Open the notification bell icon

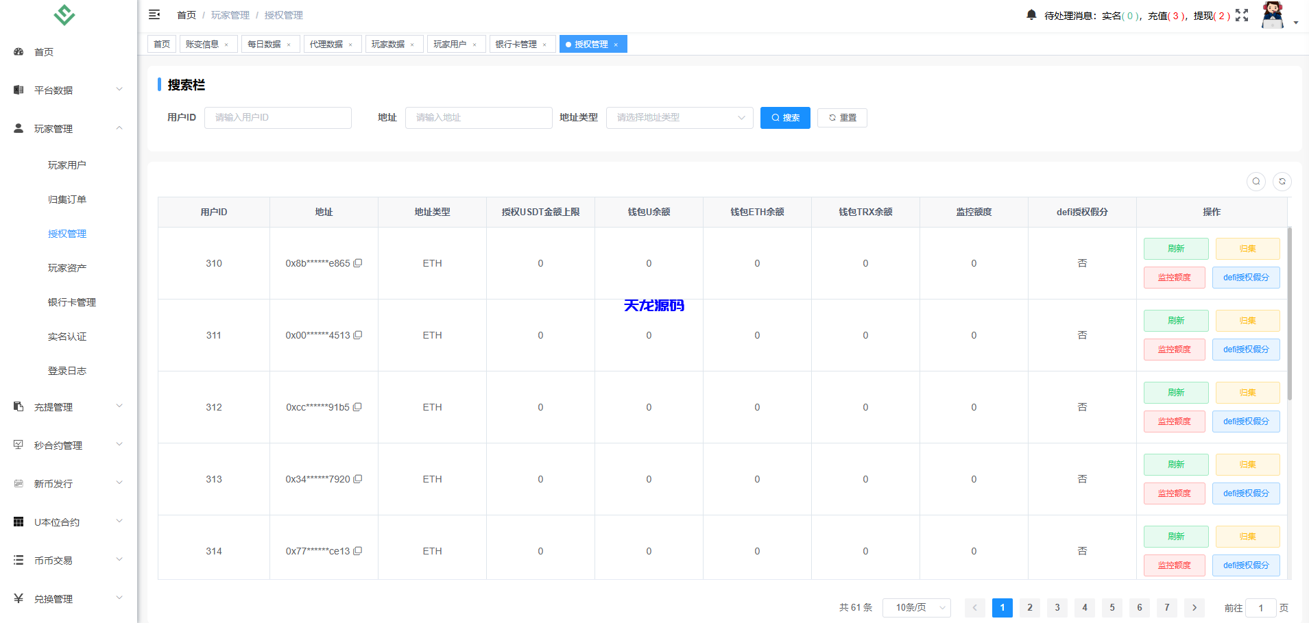coord(1031,14)
